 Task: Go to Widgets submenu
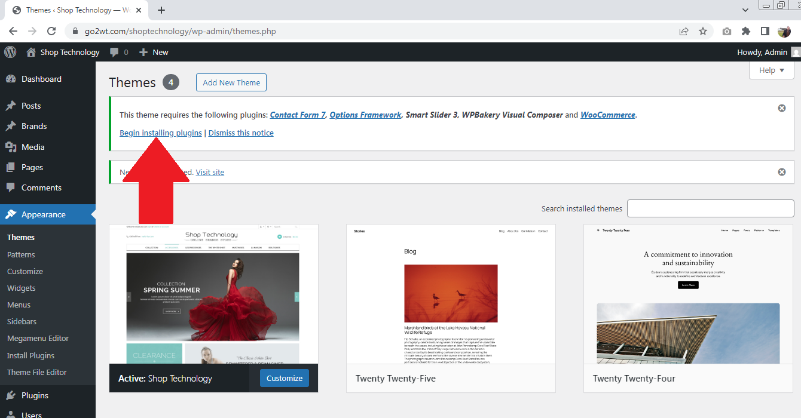coord(22,288)
